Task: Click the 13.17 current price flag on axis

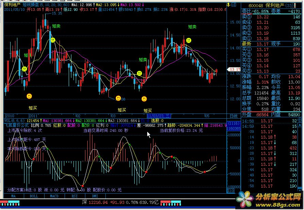Action: [x=234, y=69]
